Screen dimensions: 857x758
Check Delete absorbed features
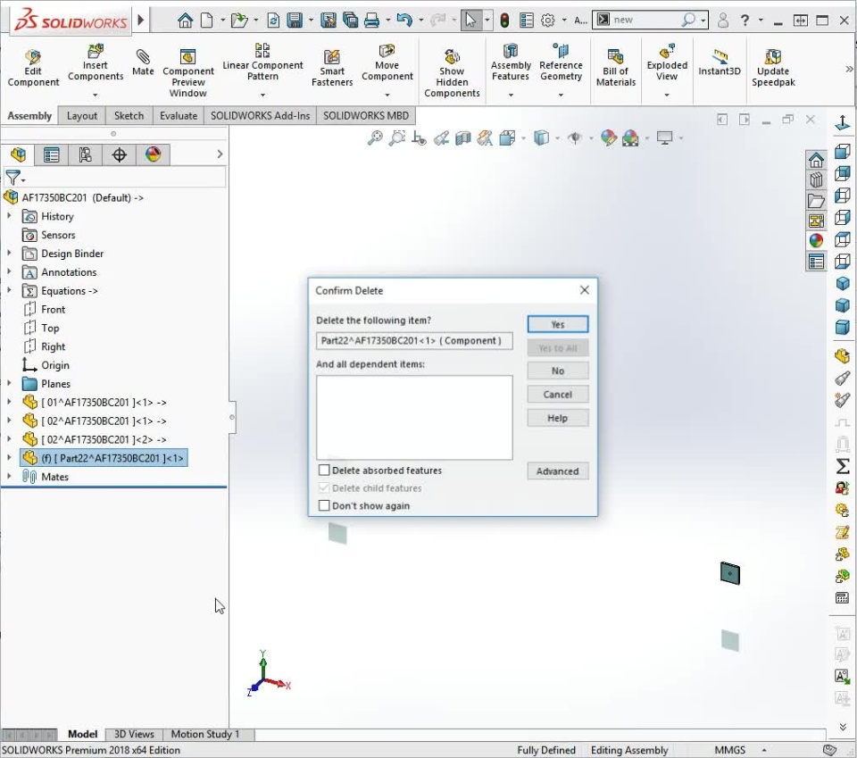coord(324,470)
